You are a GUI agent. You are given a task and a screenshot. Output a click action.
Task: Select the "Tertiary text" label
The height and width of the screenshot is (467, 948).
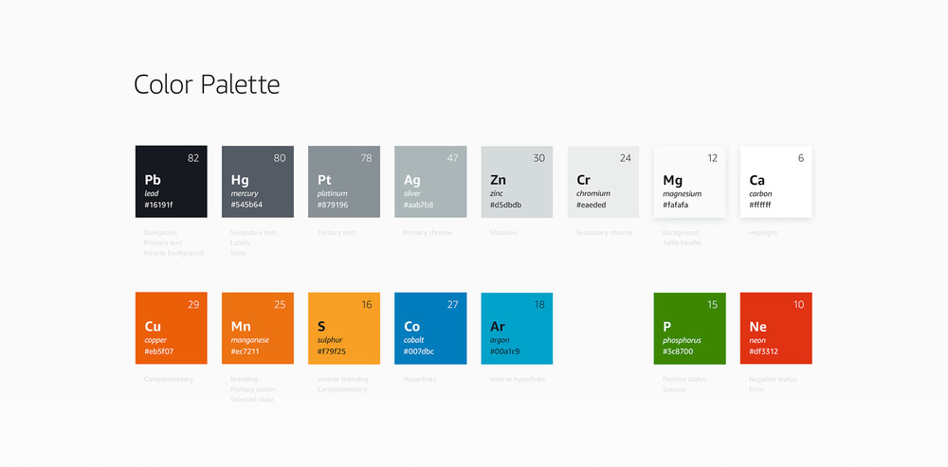[337, 233]
